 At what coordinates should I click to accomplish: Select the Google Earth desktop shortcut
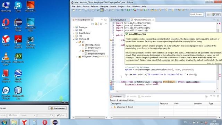click(x=18, y=76)
